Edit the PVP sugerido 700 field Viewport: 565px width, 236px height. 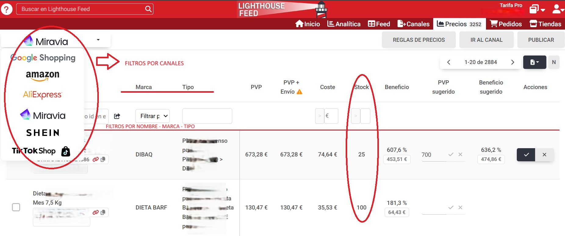[433, 155]
